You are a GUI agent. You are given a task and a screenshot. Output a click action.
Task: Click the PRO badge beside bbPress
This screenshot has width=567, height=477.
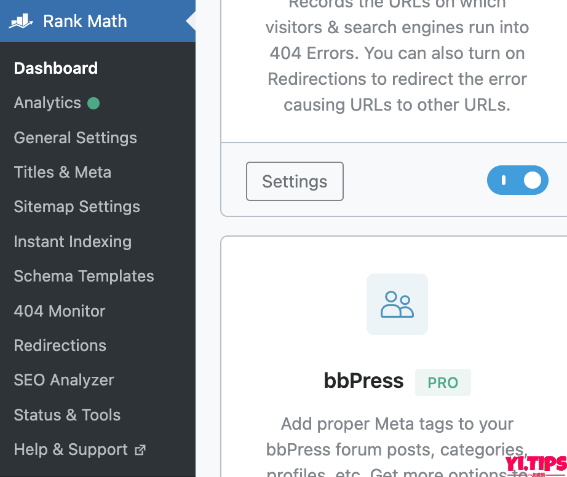443,382
